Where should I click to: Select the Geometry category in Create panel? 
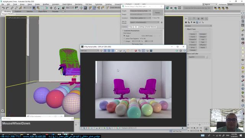coord(186,22)
